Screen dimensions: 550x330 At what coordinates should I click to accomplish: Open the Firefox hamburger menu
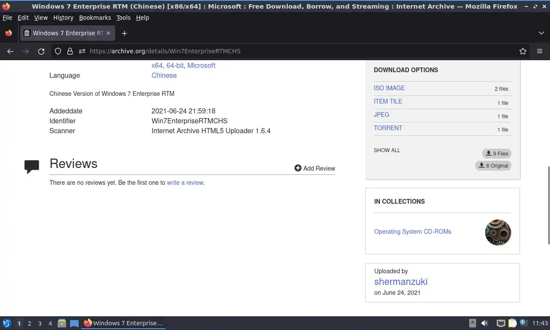tap(540, 51)
